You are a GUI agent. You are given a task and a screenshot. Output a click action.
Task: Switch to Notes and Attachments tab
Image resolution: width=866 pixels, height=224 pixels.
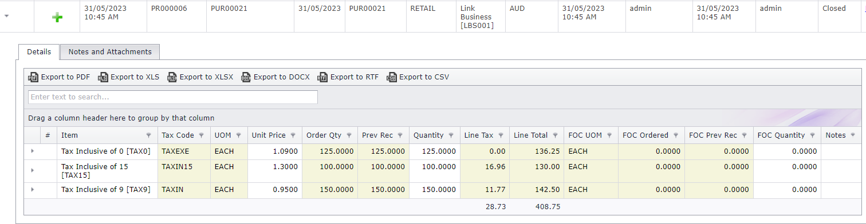pyautogui.click(x=110, y=51)
